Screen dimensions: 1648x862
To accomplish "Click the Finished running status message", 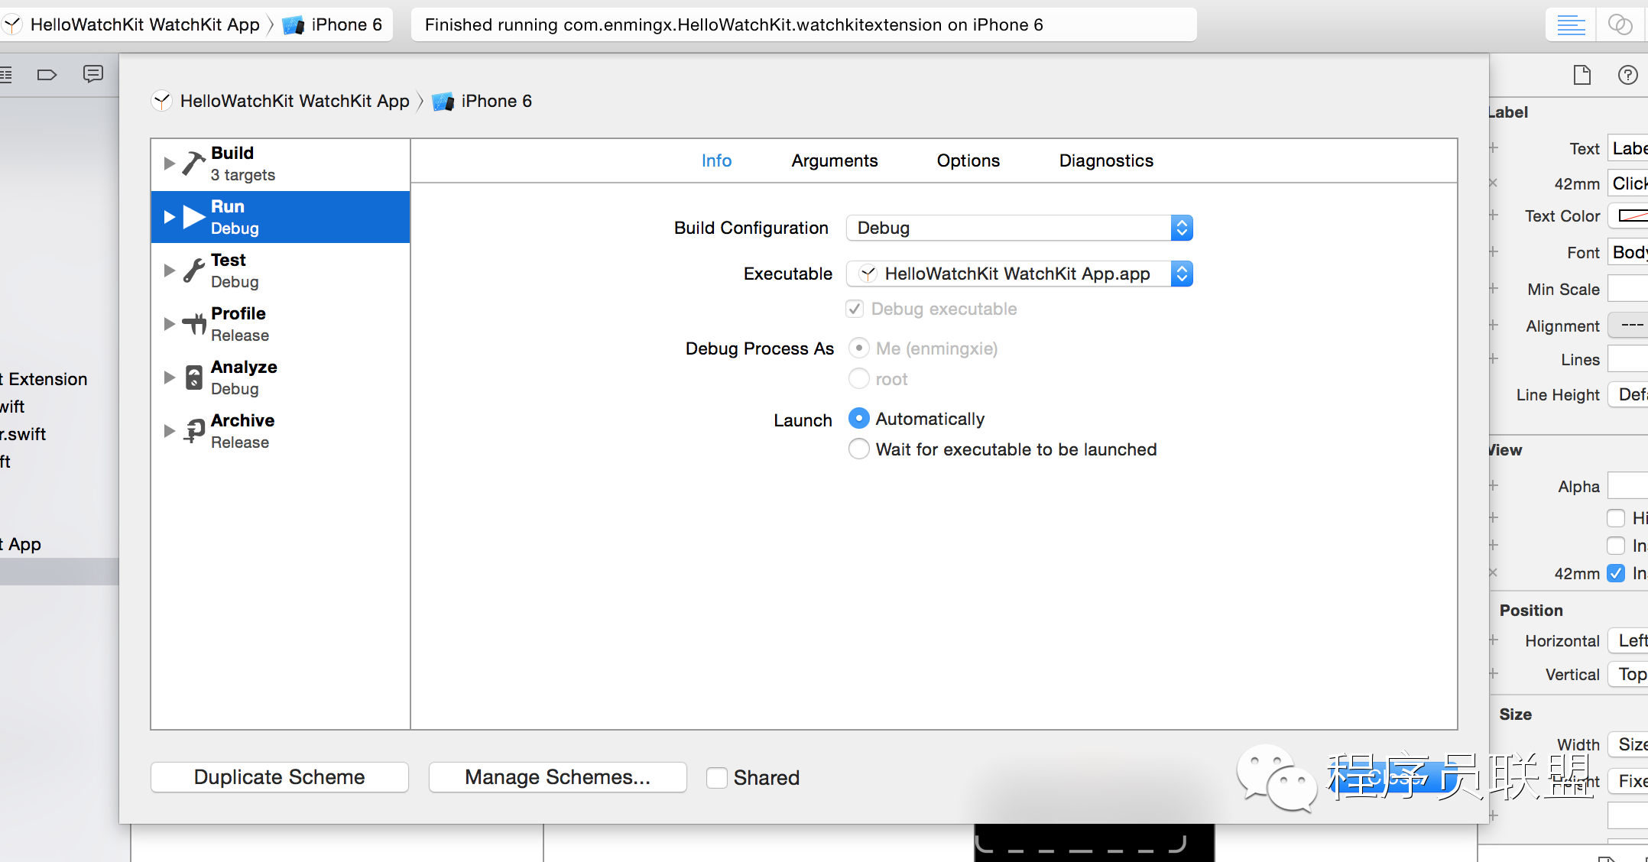I will tap(734, 24).
